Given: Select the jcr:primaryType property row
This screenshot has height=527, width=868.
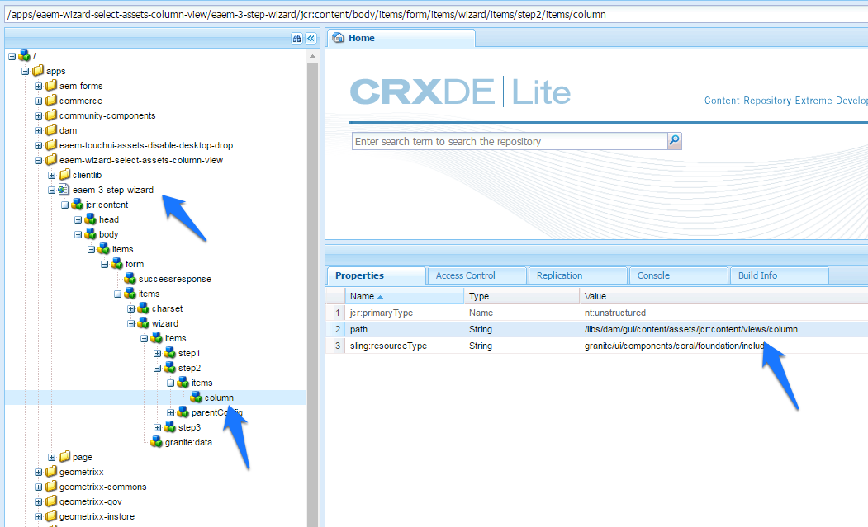Looking at the screenshot, I should tap(597, 313).
